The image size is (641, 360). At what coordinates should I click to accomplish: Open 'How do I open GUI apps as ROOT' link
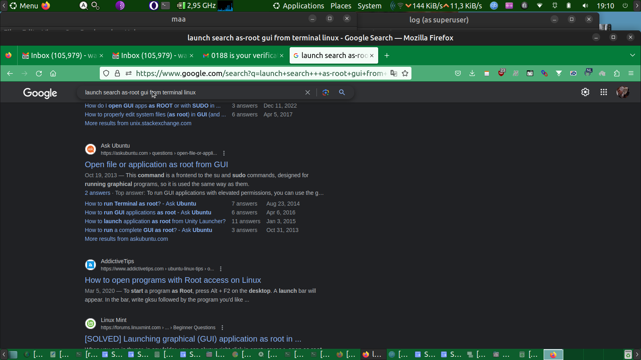point(153,106)
